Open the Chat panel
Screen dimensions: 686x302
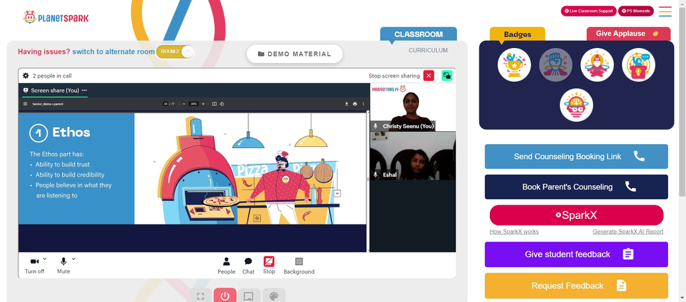pyautogui.click(x=248, y=266)
